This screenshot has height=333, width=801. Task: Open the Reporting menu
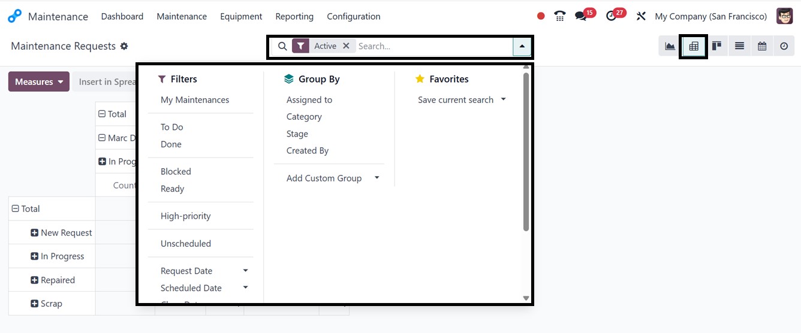click(294, 17)
